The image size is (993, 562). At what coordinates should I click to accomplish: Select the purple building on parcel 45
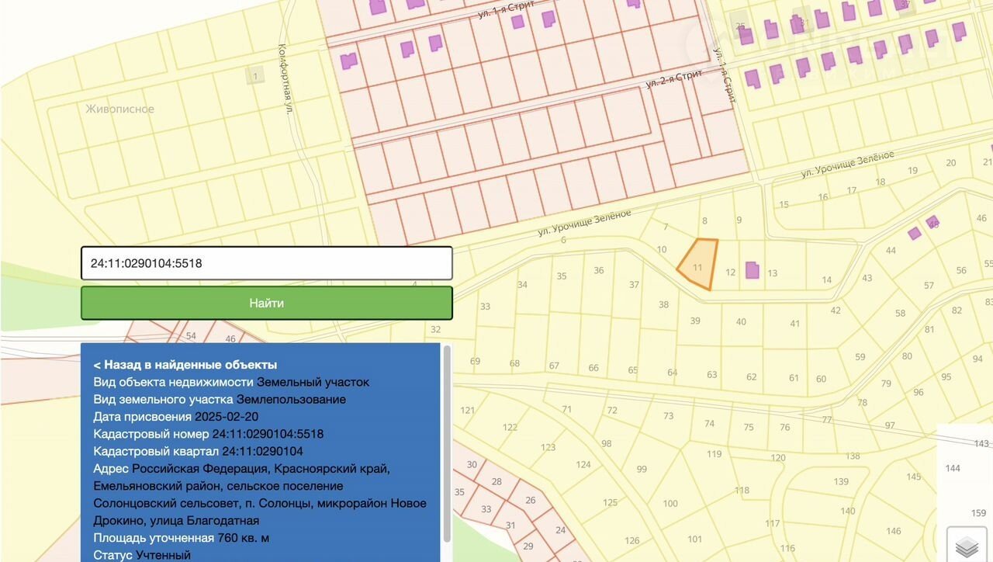point(932,221)
